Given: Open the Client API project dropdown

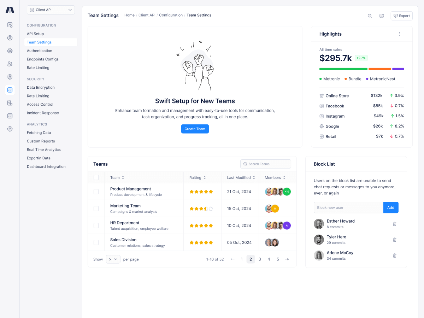Looking at the screenshot, I should [51, 10].
